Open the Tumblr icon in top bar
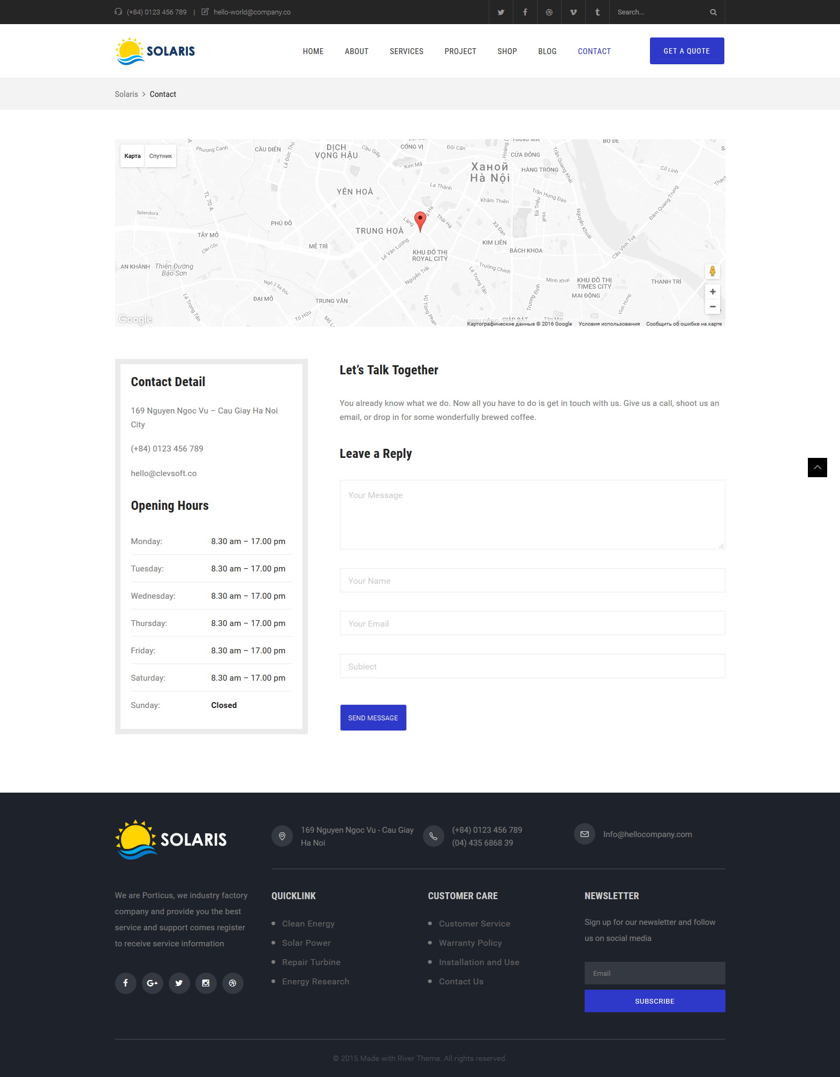Viewport: 840px width, 1077px height. (597, 12)
